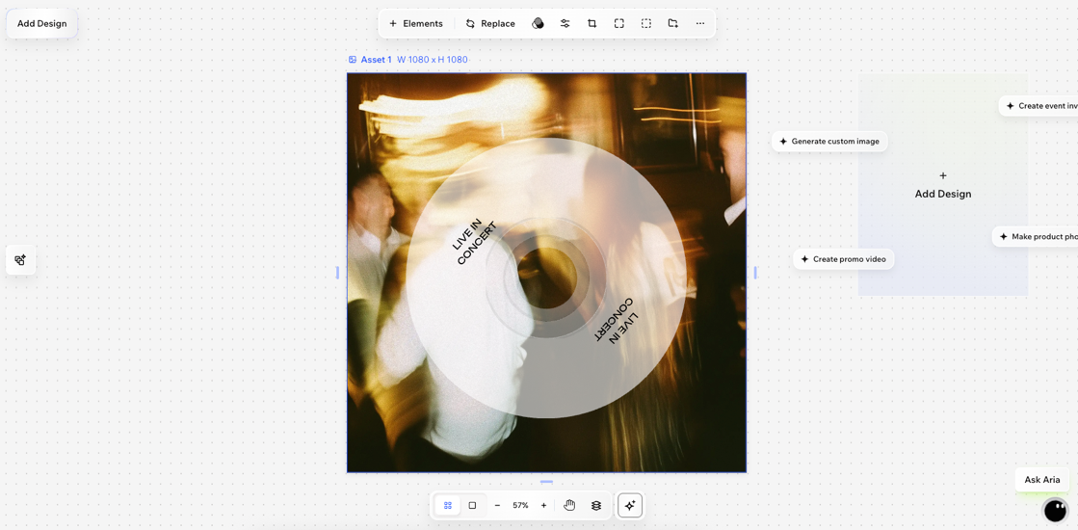Click the AI sparkle button in bottom bar
Screen dimensions: 1078x530
(630, 505)
